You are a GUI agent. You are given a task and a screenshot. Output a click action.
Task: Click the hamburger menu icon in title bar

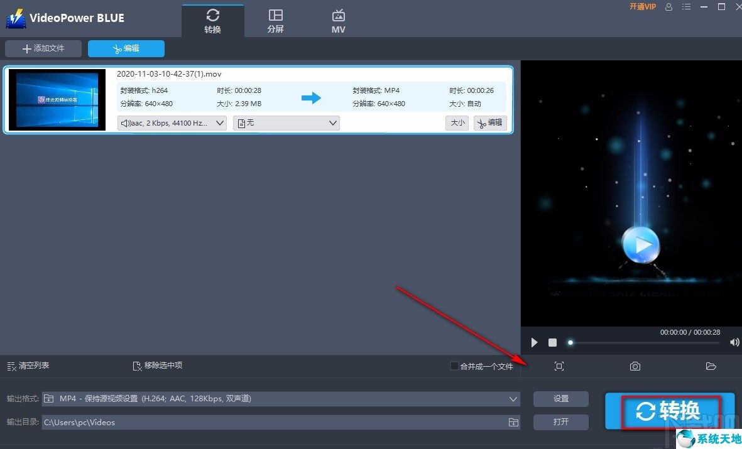click(x=686, y=7)
